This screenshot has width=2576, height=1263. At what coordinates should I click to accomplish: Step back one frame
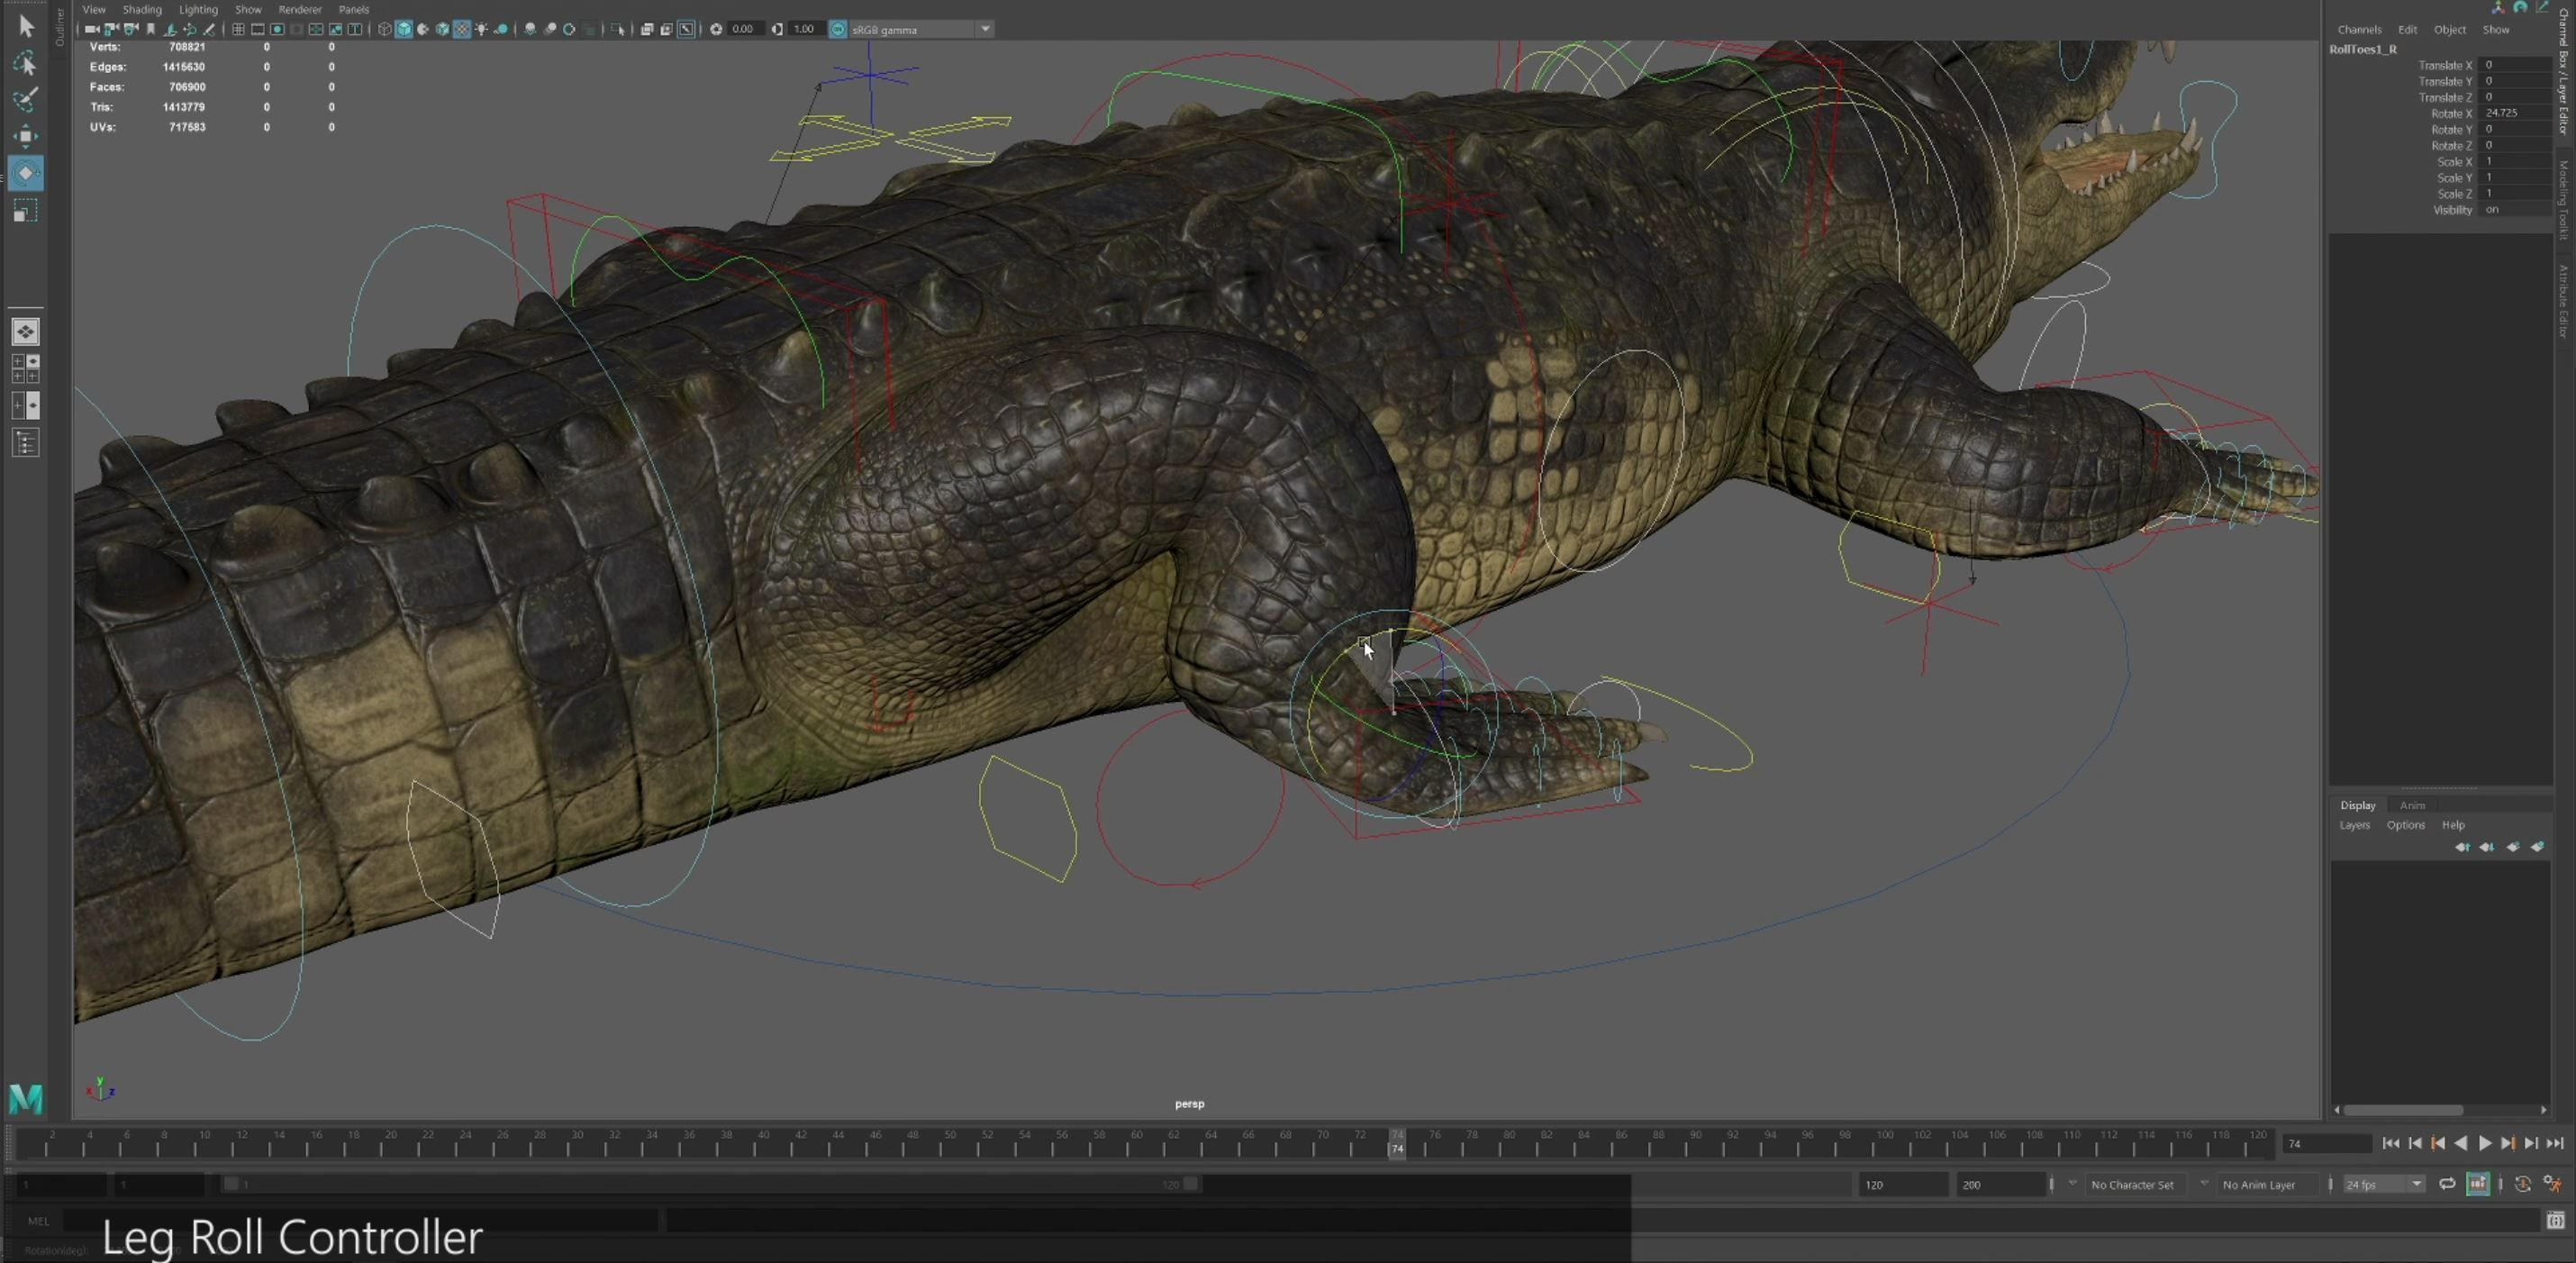coord(2415,1143)
